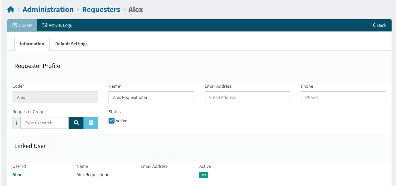
Task: Click the Name field containing Alex Requisitioner
Action: tap(151, 97)
